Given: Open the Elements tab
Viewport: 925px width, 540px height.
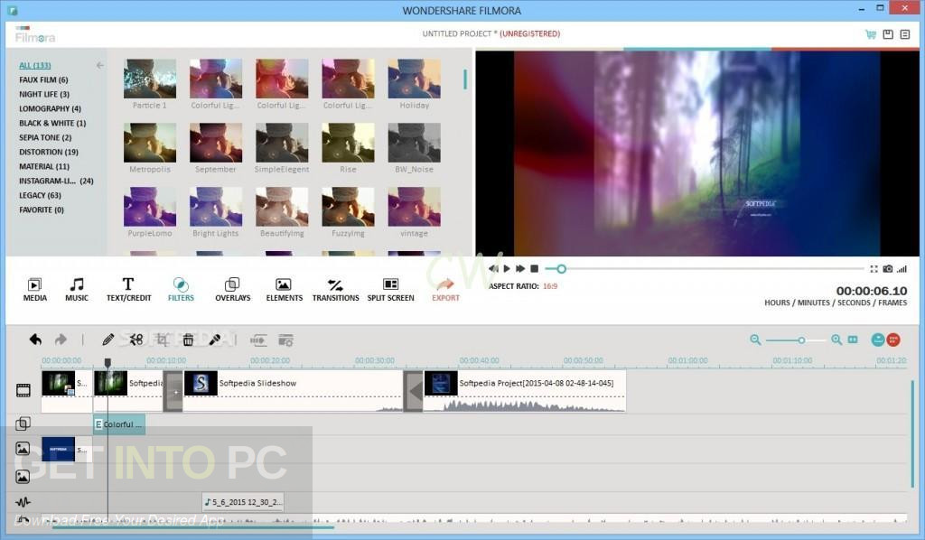Looking at the screenshot, I should click(284, 290).
